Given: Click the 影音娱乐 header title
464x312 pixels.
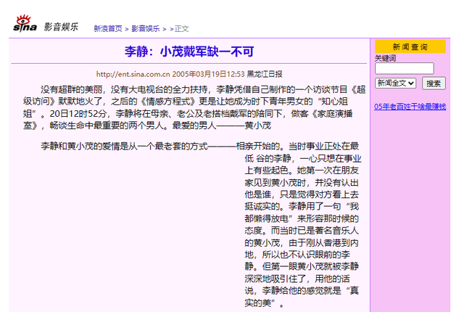Looking at the screenshot, I should point(61,27).
